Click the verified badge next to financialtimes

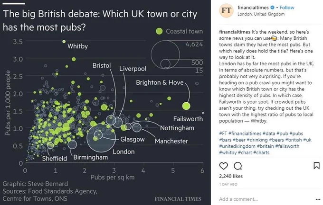pyautogui.click(x=272, y=8)
